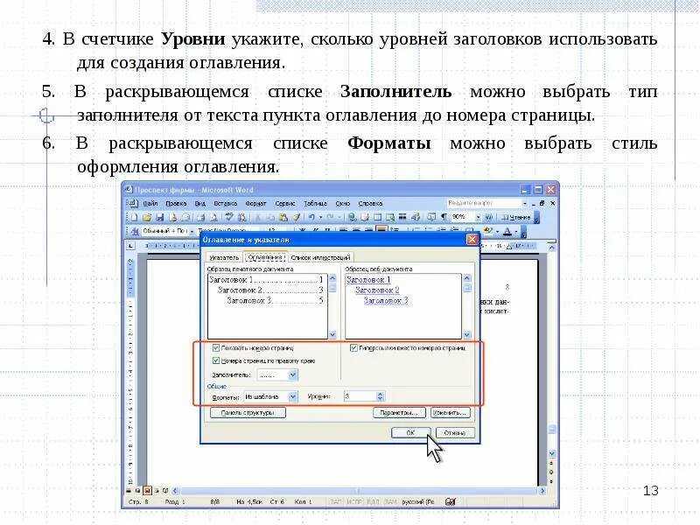Click the spelling status book icon in status bar

[451, 501]
